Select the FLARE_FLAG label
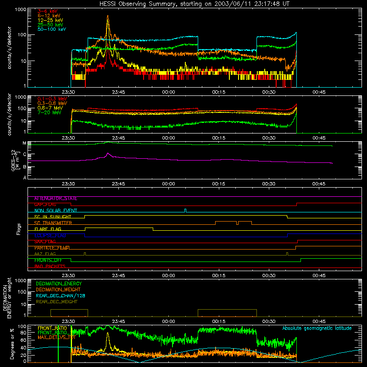The image size is (367, 367). tap(48, 229)
